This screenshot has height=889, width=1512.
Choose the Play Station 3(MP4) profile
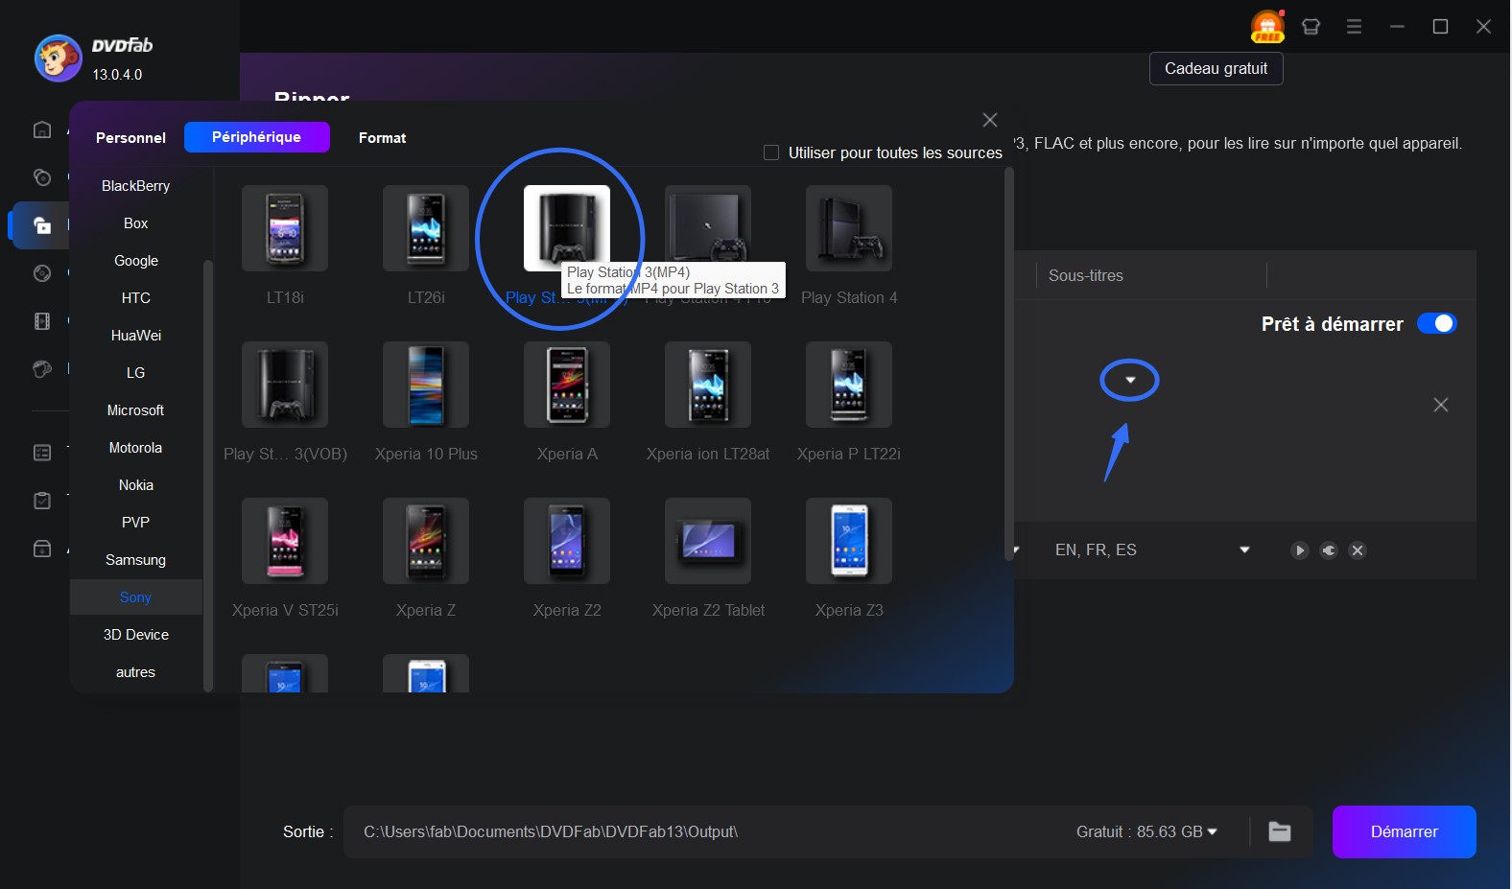coord(567,228)
